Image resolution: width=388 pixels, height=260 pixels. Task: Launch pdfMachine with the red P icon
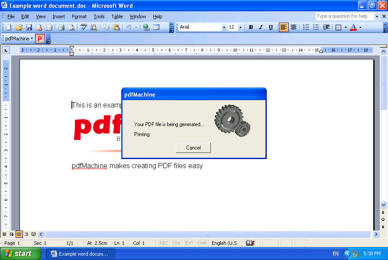point(40,39)
